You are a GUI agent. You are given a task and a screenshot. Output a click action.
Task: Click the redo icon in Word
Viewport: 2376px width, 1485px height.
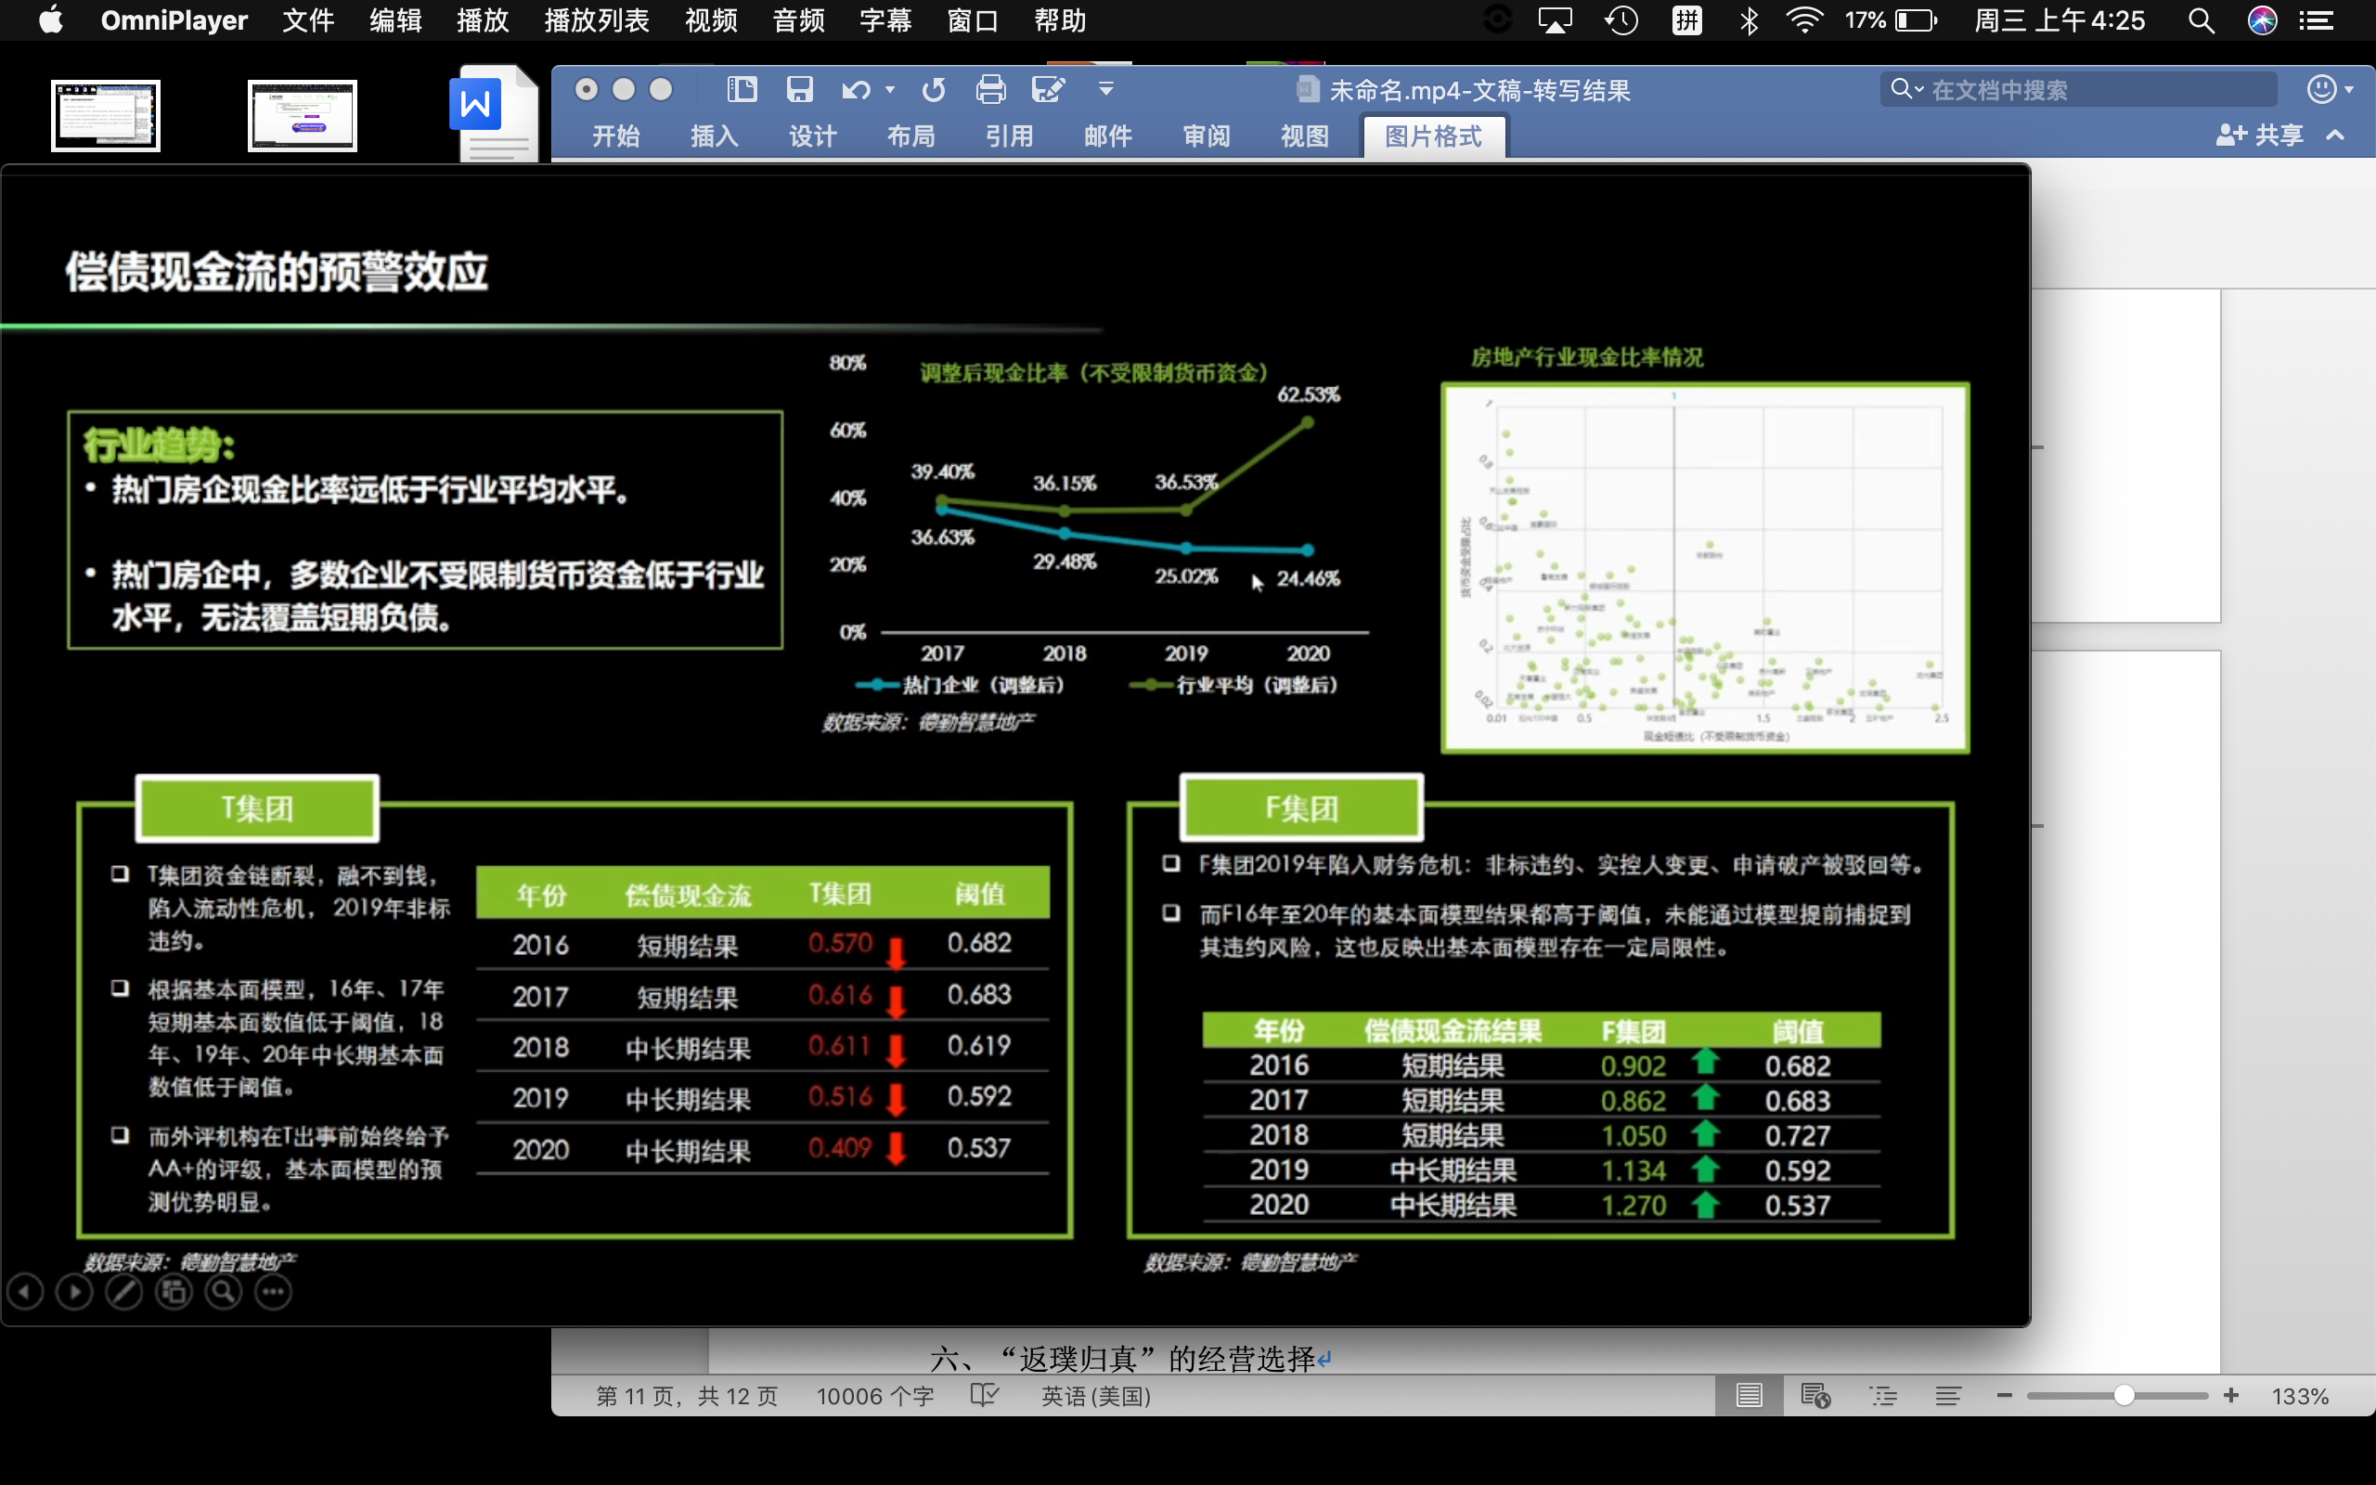click(934, 90)
